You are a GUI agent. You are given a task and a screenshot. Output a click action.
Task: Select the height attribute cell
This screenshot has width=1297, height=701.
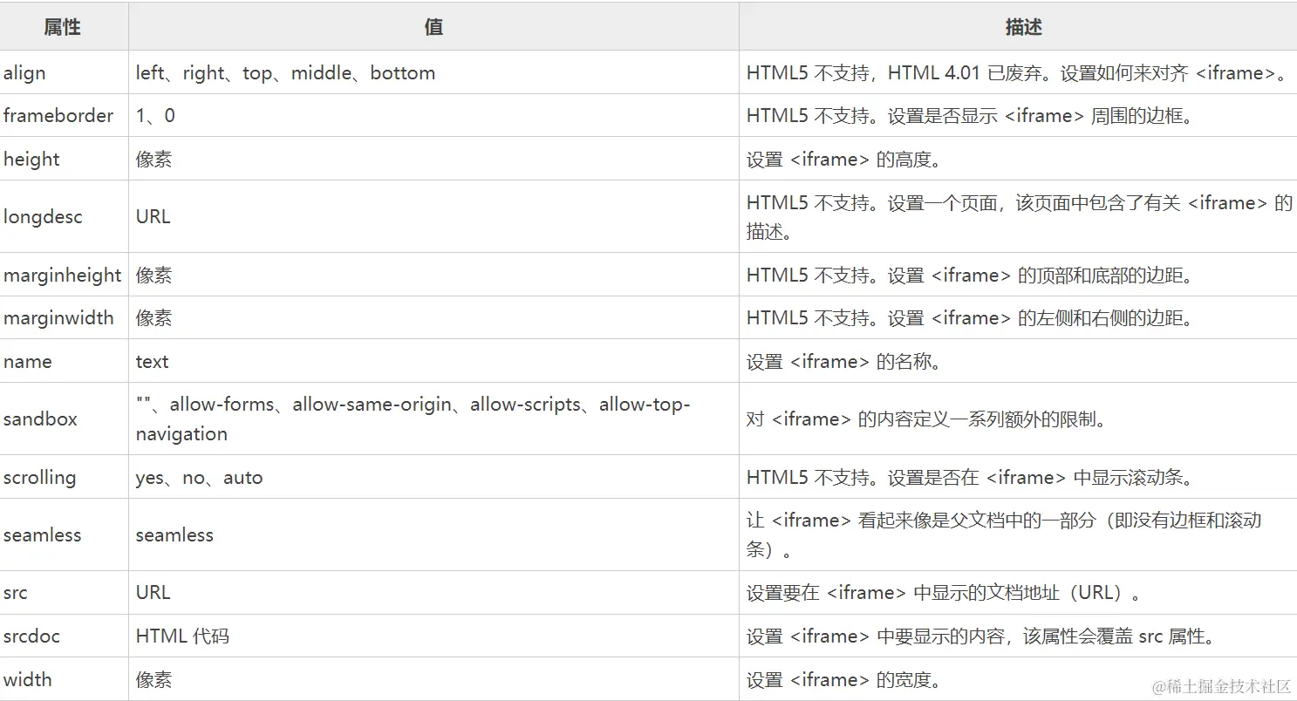coord(31,160)
